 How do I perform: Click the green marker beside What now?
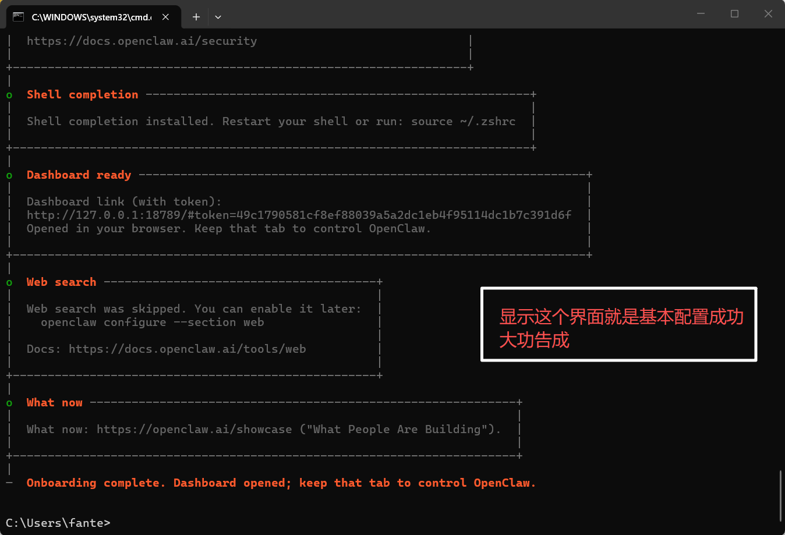tap(9, 403)
